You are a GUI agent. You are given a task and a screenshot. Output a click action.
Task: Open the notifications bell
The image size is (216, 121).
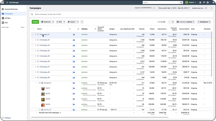(x=200, y=2)
